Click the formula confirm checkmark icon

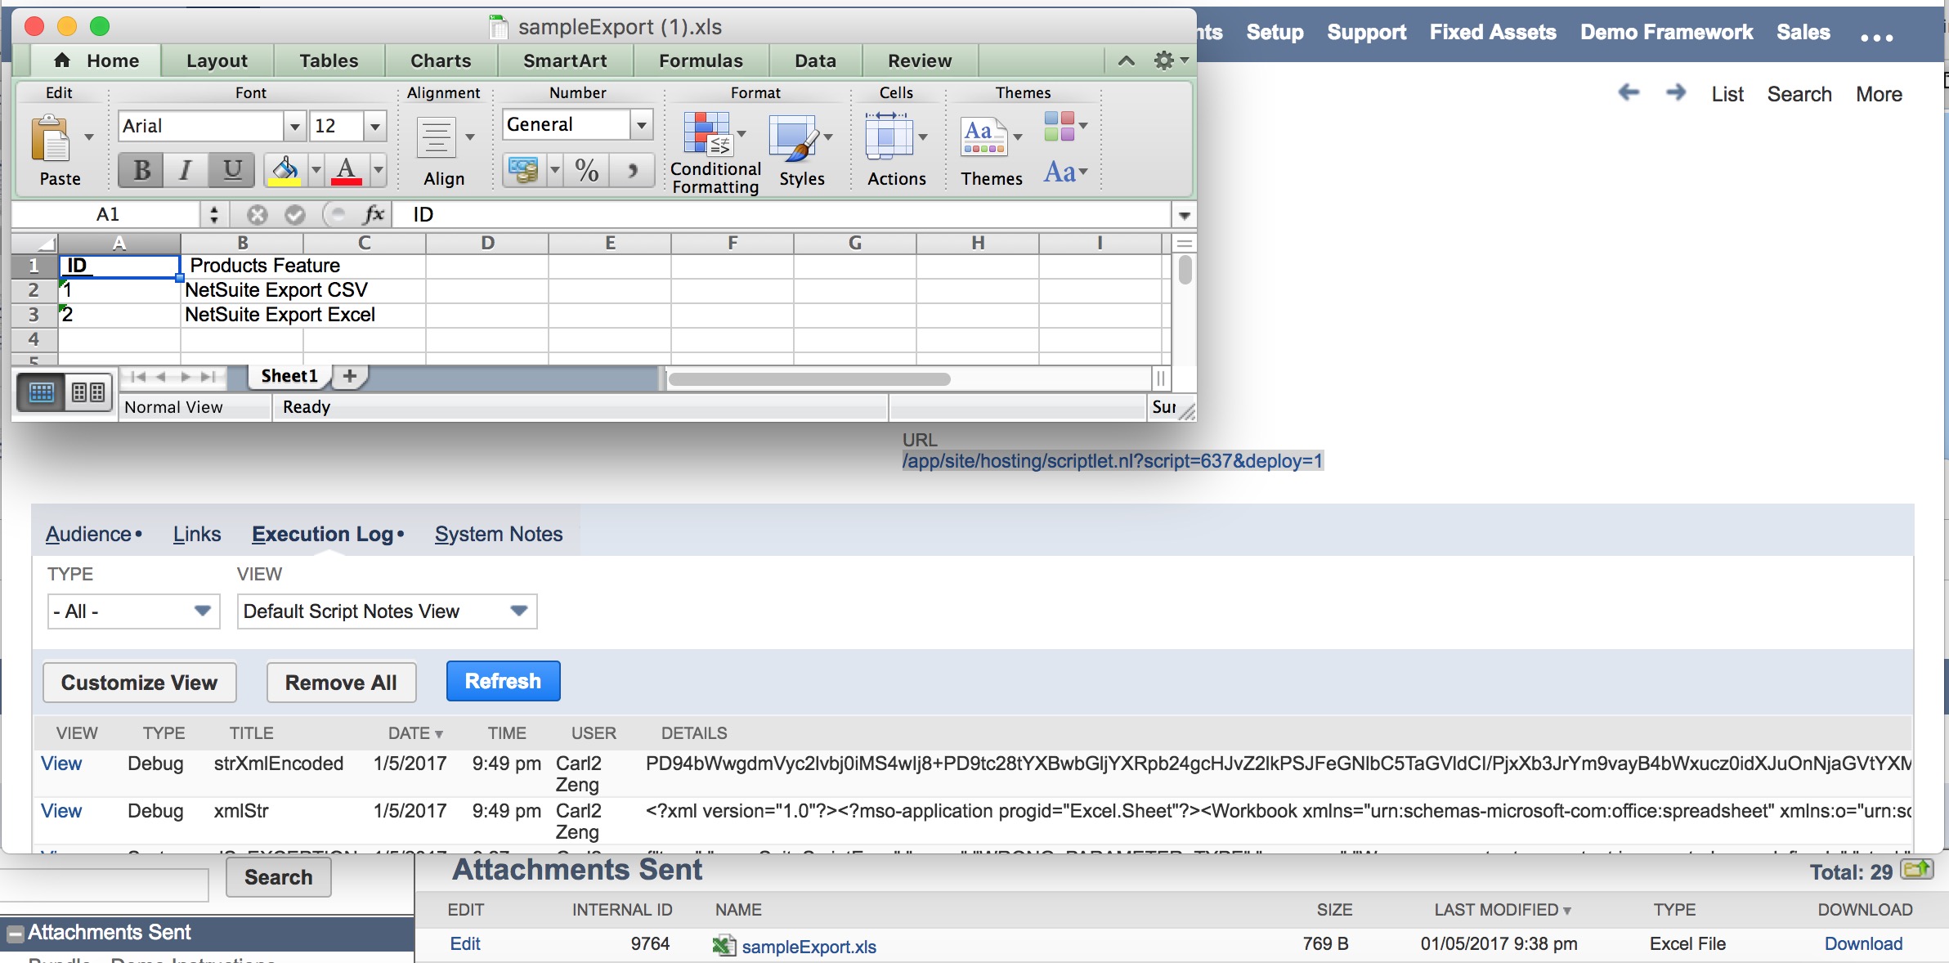tap(295, 214)
